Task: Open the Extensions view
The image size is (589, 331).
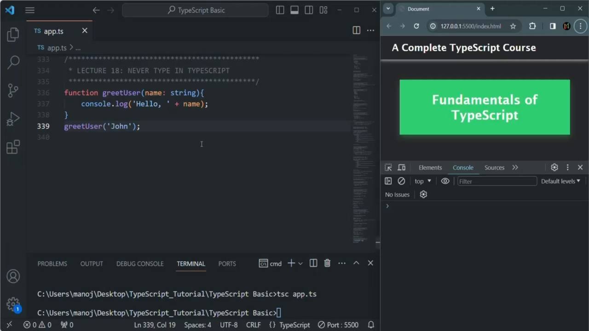Action: (x=13, y=147)
